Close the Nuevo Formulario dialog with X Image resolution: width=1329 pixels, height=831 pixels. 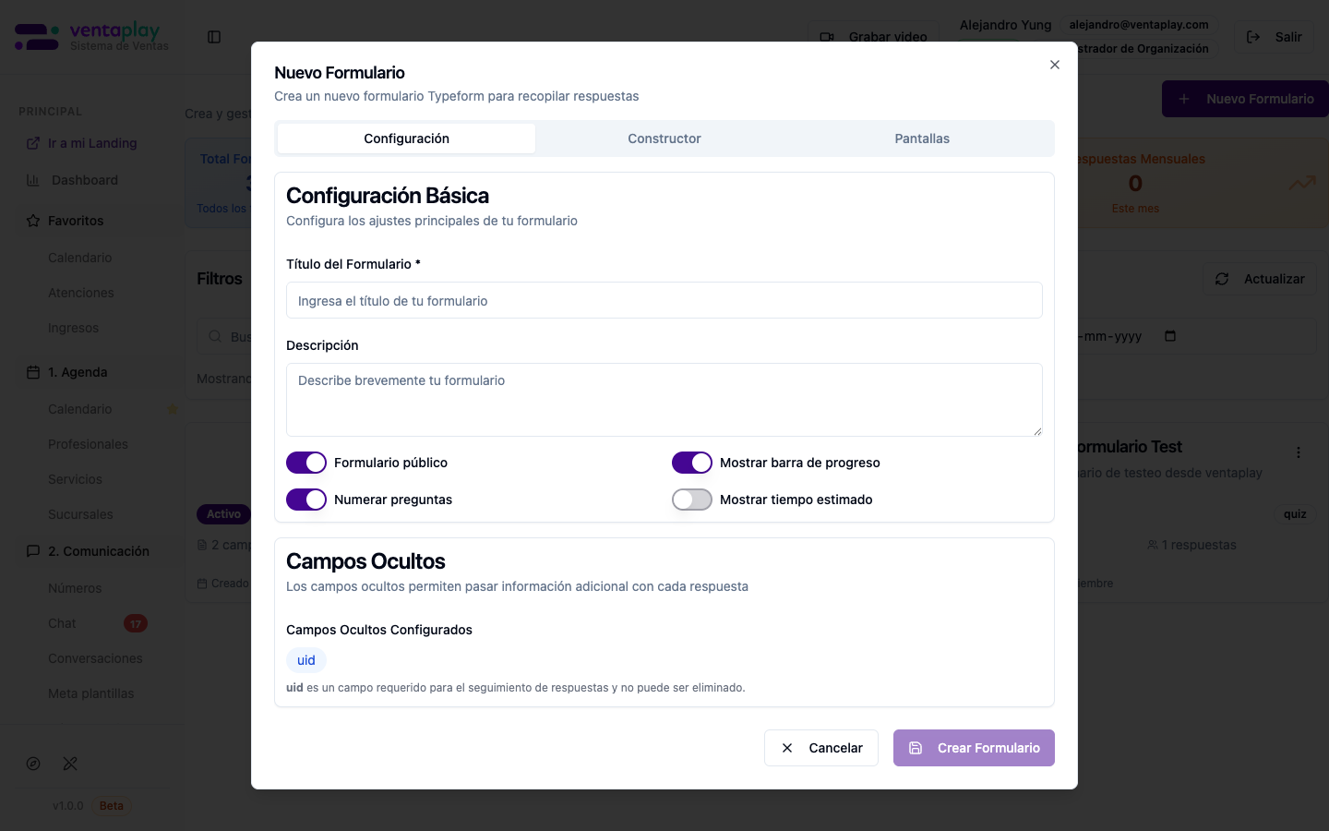[x=1055, y=65]
